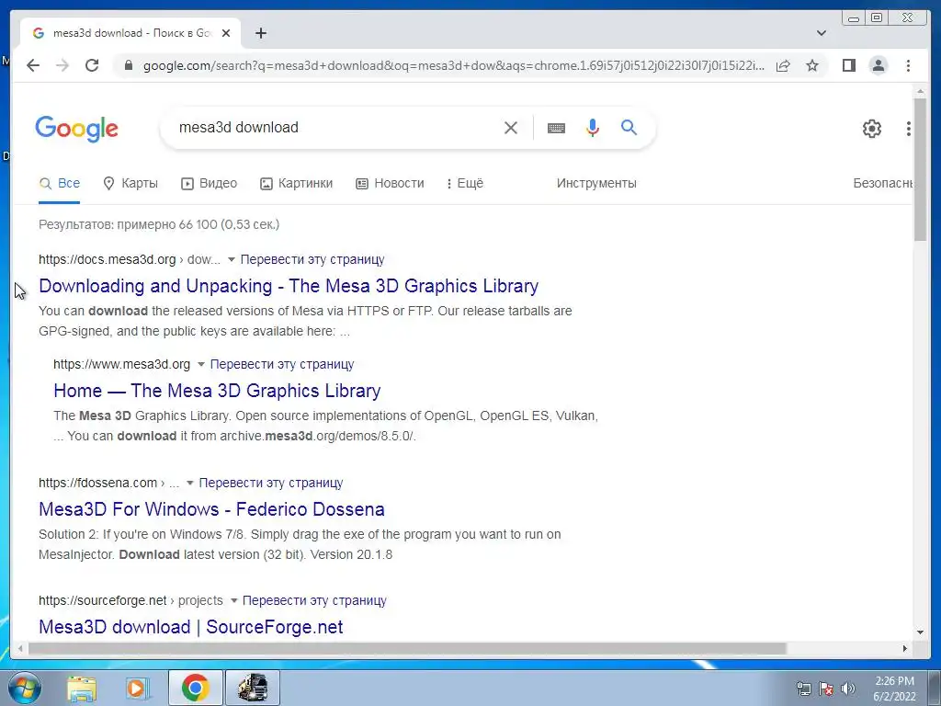Expand dropdown arrow beside docs.mesa3d.org URL

(x=231, y=260)
